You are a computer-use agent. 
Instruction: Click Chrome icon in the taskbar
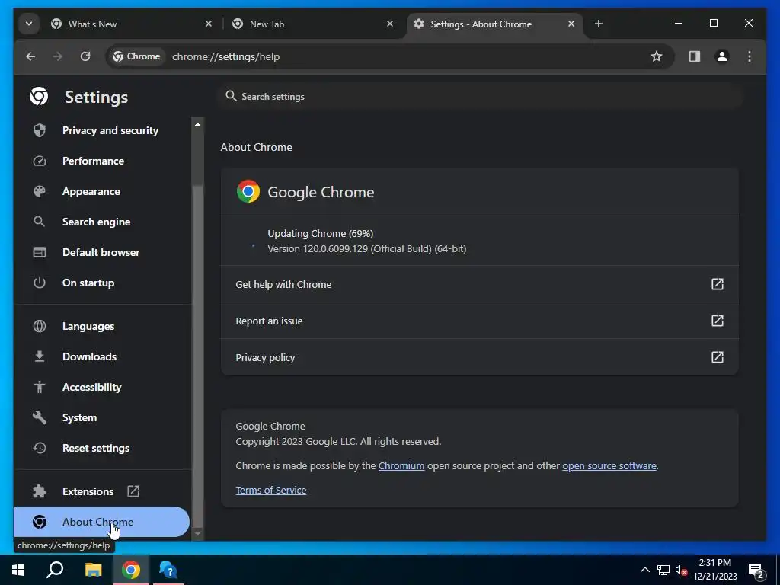click(131, 570)
